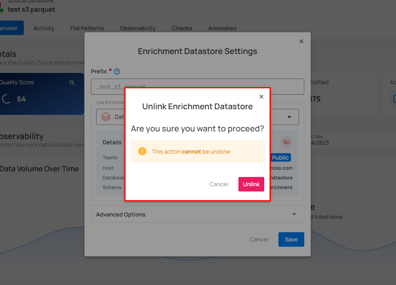Click the Unlink confirmation button
This screenshot has width=396, height=285.
(251, 184)
